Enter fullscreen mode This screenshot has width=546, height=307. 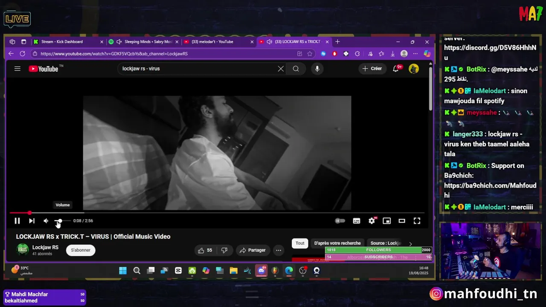tap(417, 221)
